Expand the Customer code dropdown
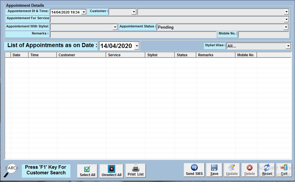Image resolution: width=295 pixels, height=182 pixels. point(134,12)
